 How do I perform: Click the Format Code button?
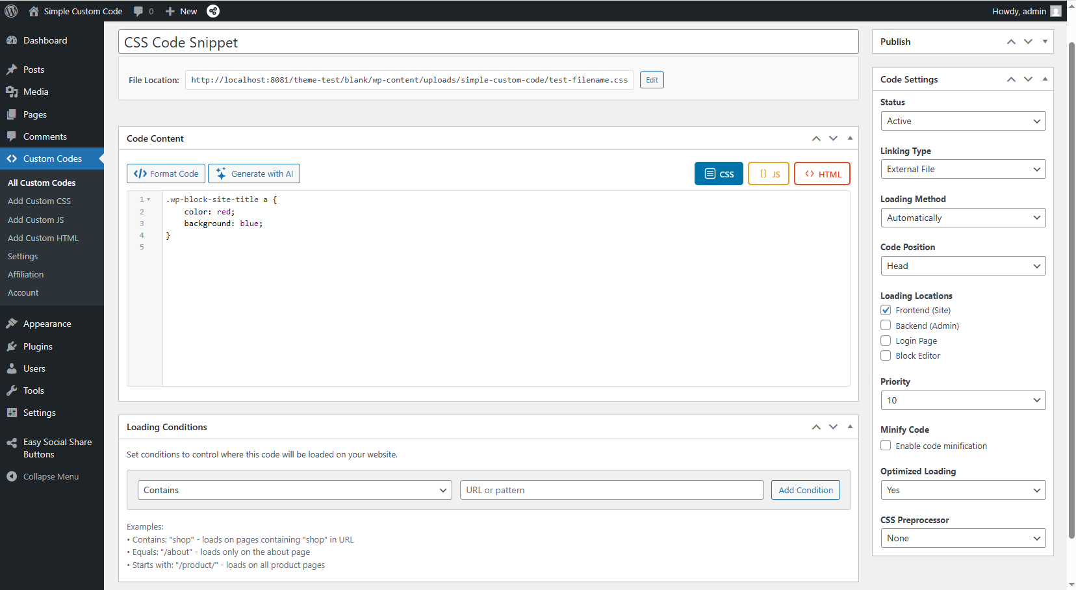[x=166, y=173]
